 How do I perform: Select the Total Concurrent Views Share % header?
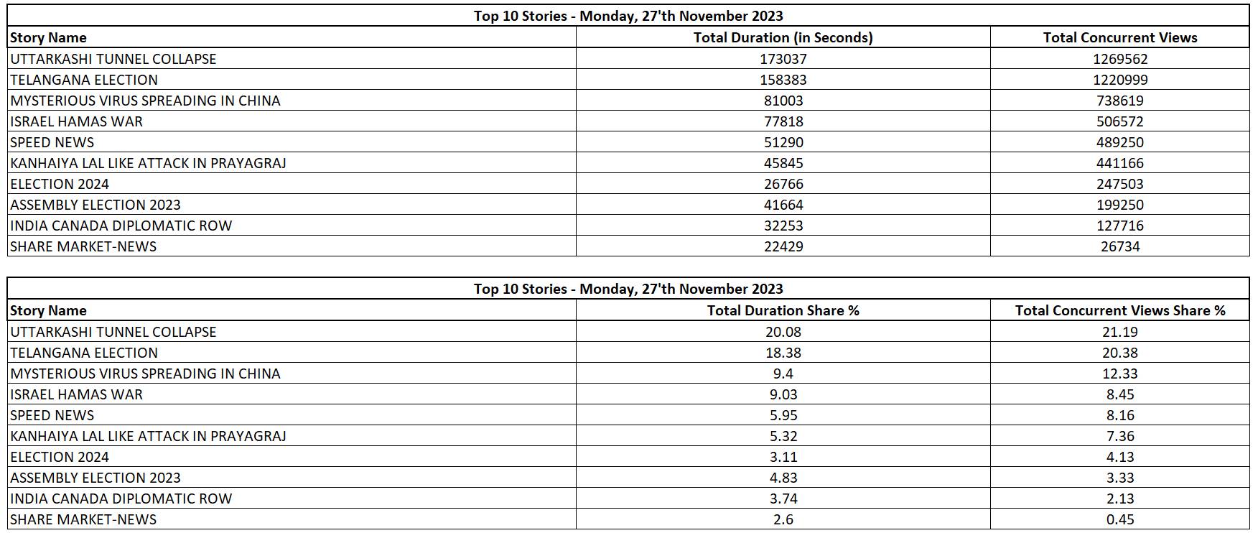pyautogui.click(x=1120, y=310)
